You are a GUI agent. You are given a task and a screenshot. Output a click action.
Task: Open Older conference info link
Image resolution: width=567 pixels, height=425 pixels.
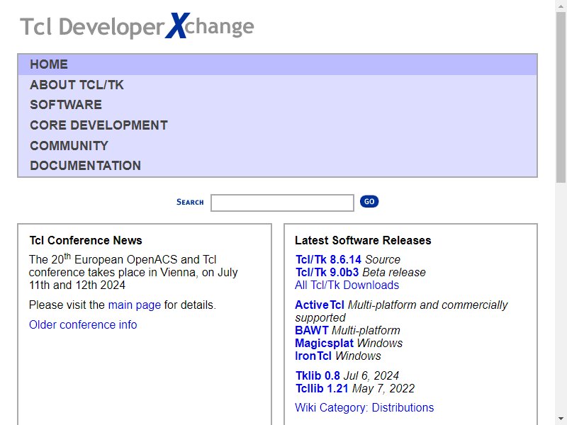pos(83,324)
